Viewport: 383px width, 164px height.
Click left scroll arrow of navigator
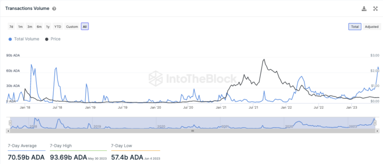pyautogui.click(x=8, y=131)
